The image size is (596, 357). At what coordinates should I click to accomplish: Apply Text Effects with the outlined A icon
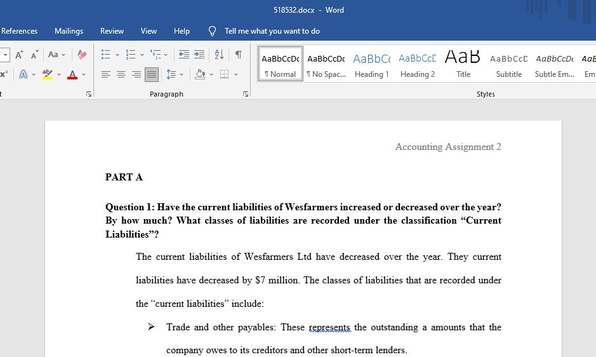pyautogui.click(x=23, y=74)
